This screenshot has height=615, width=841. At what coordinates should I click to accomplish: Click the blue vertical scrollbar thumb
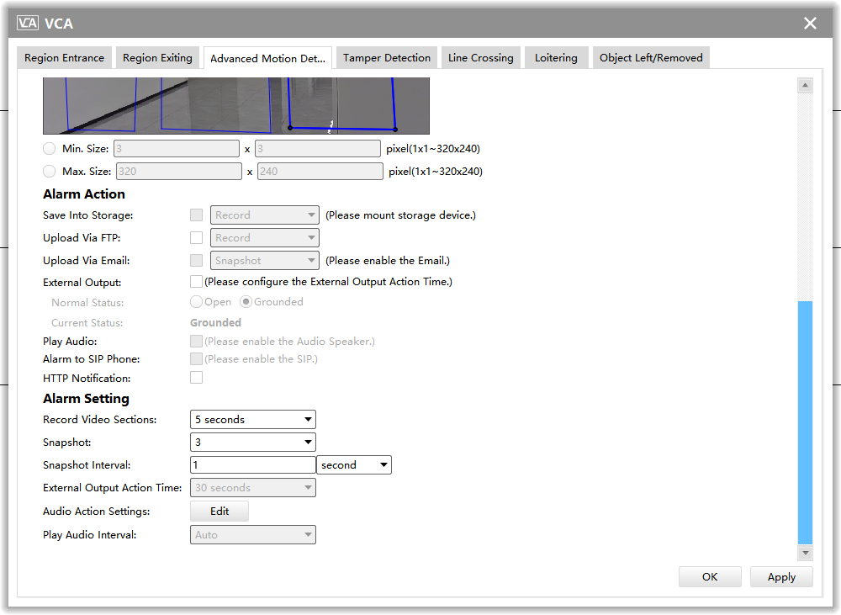[805, 423]
